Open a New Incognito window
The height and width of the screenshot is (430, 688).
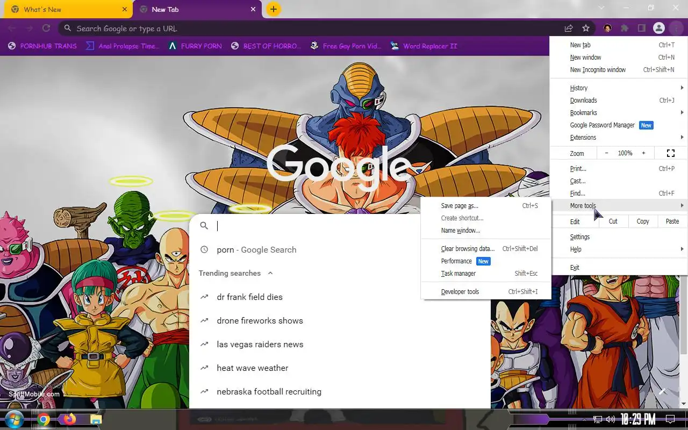[x=619, y=70]
